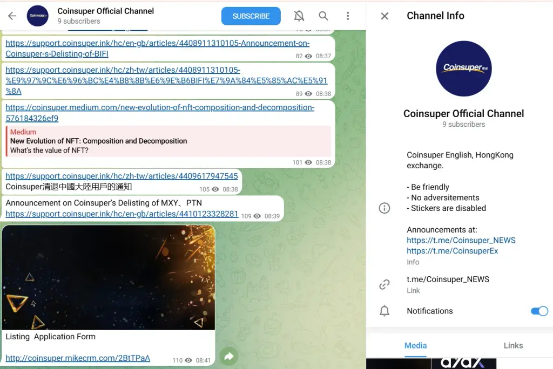
Task: Click 'Announcement on Coinsuper's Delisting of MXY、PTN' text
Action: click(104, 203)
